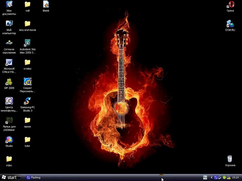
Task: Select the Сетевое окружение icon
Action: (9, 47)
